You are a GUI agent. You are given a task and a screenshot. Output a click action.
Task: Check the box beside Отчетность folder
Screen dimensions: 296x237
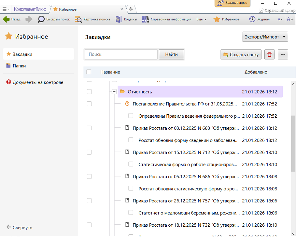click(89, 92)
